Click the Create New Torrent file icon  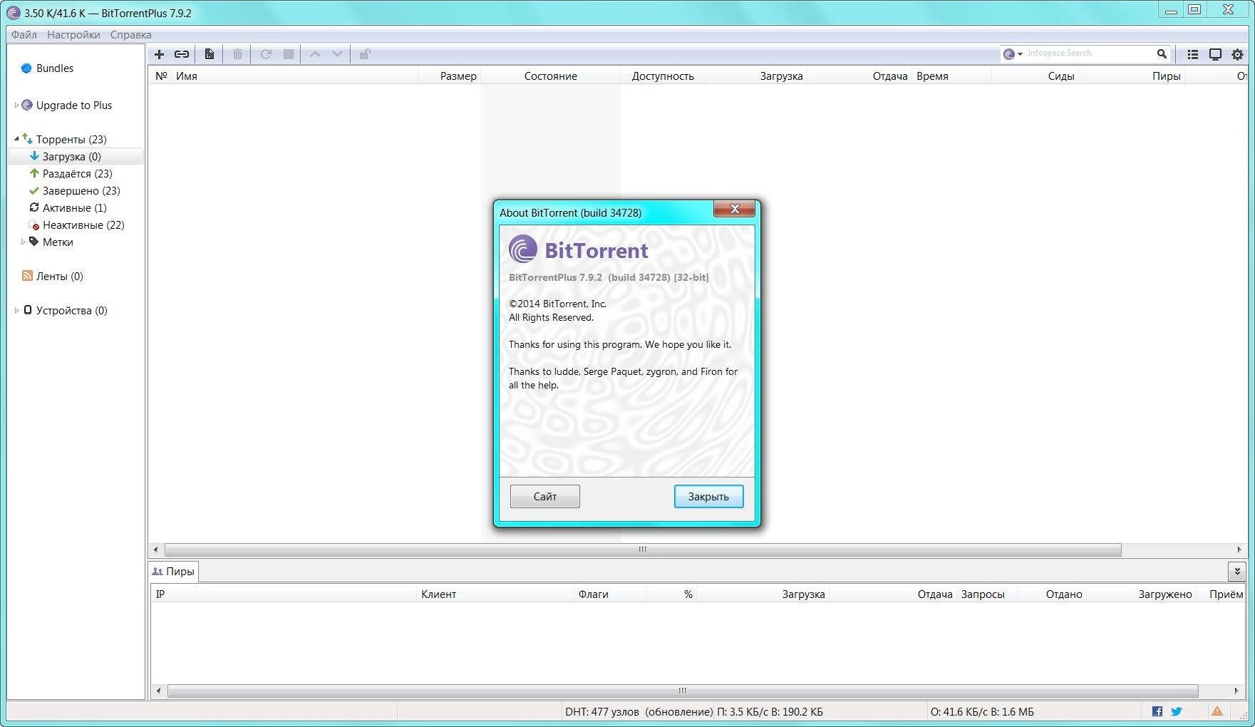coord(209,54)
